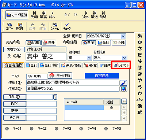Viewport: 146px width, 140px height.
Task: Click the その他 button
Action: pos(15,118)
